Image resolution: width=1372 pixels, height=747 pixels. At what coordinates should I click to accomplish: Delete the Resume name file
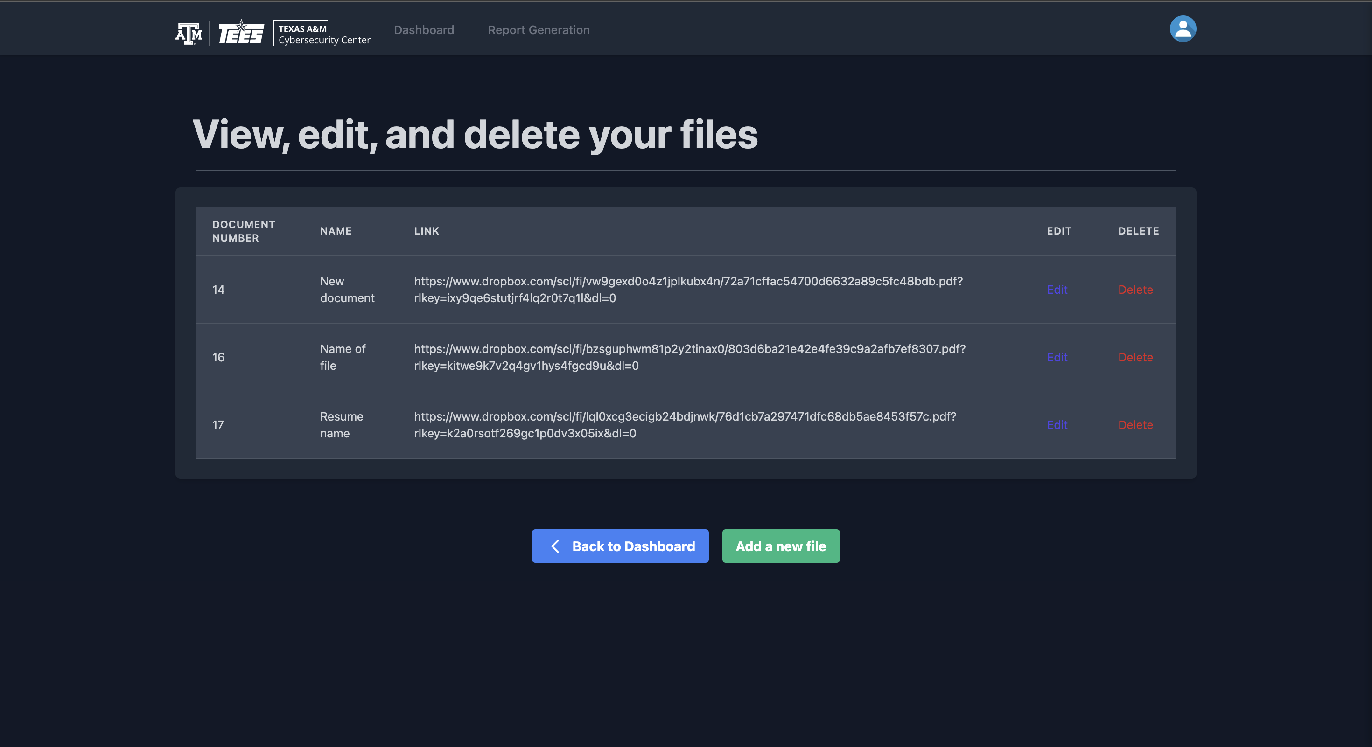(x=1135, y=425)
